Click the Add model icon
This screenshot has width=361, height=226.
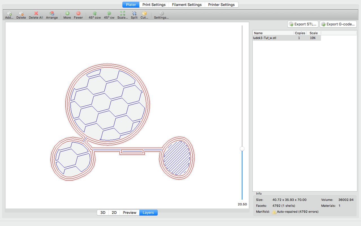pos(9,14)
